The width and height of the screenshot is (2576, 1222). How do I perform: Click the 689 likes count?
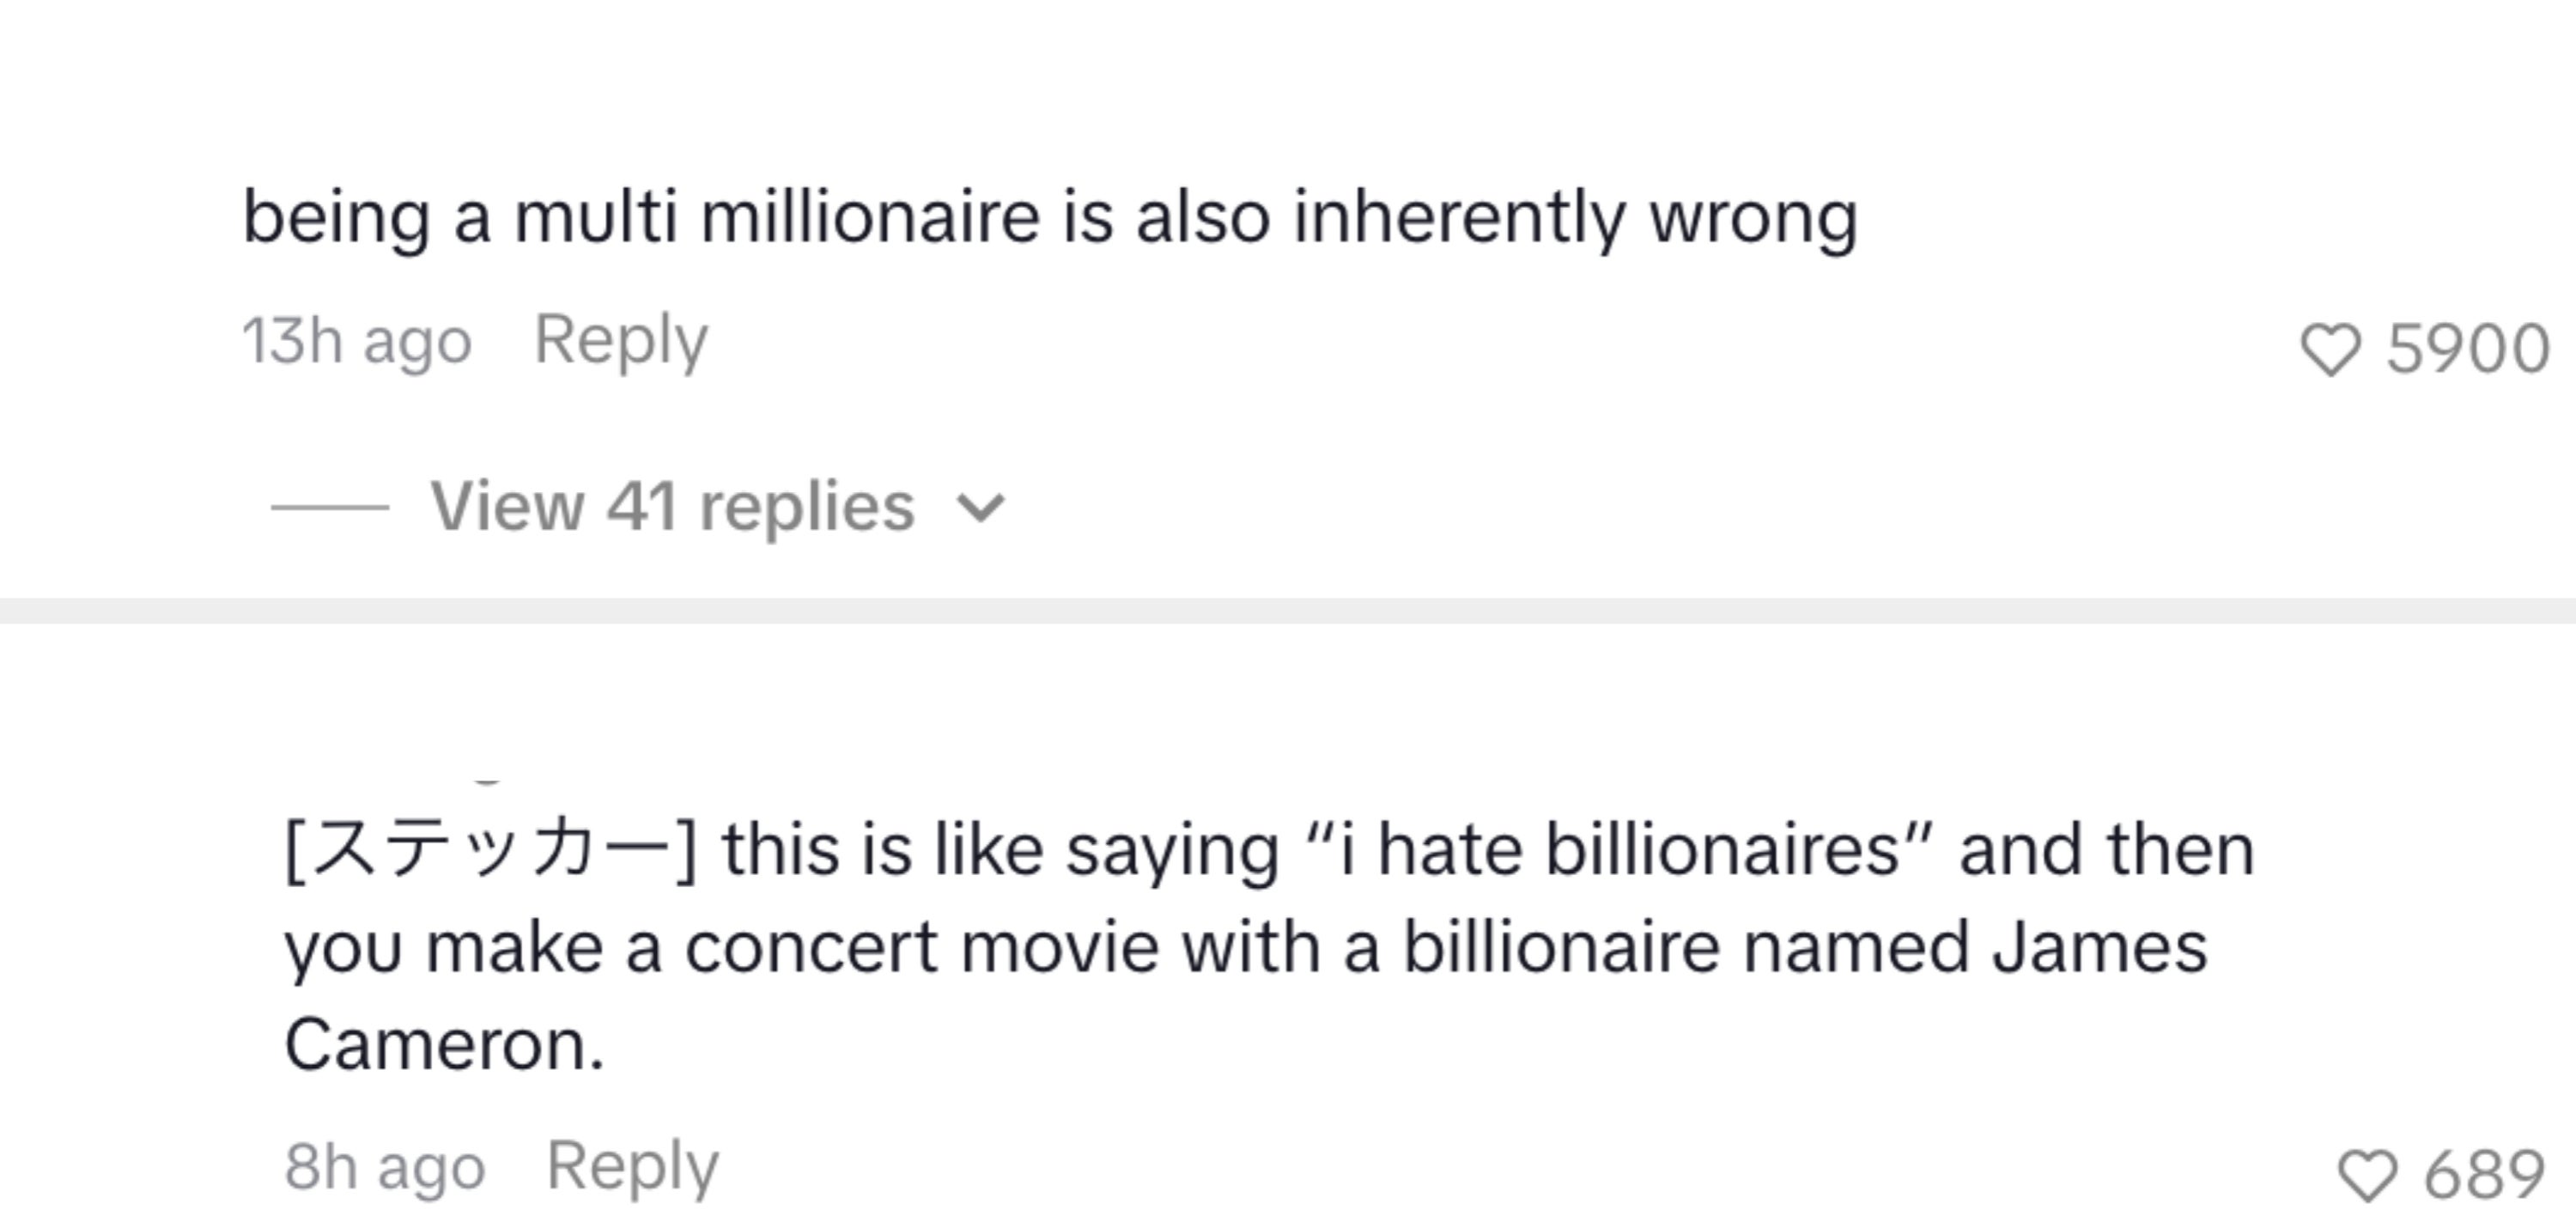(x=2485, y=1174)
